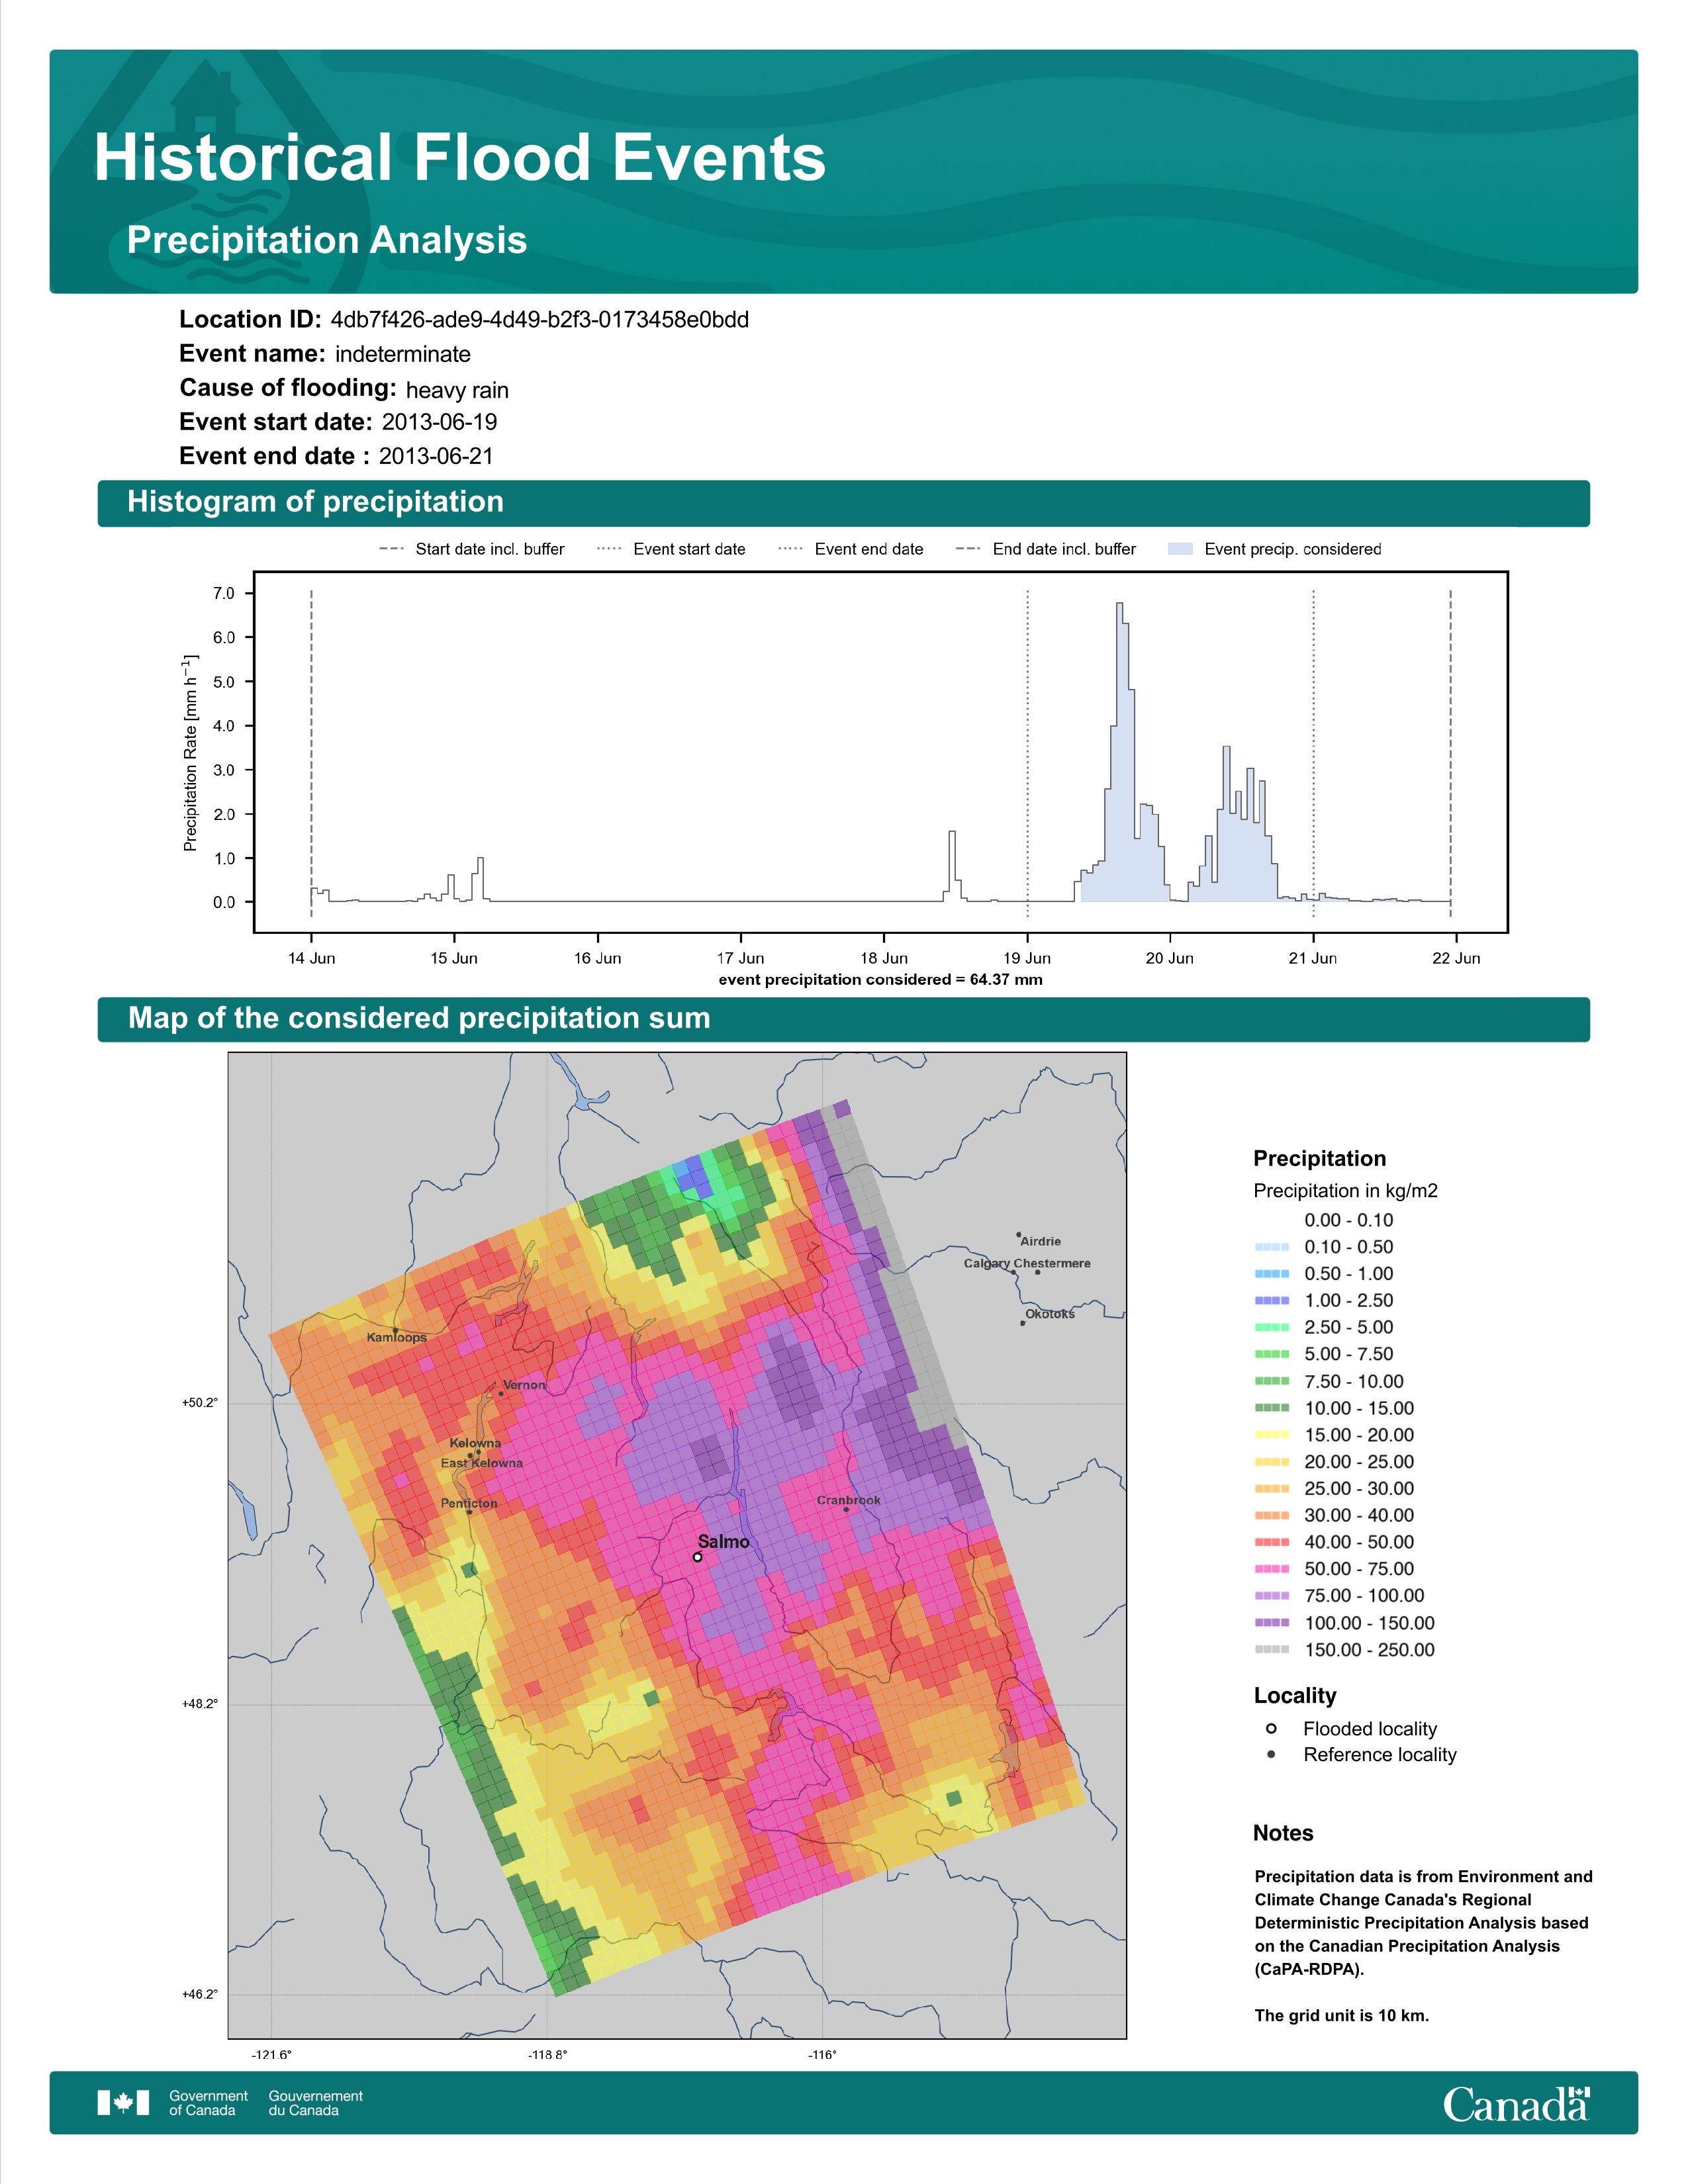Click the Gouvernement du Canada footer text
1688x2184 pixels.
(x=315, y=2103)
